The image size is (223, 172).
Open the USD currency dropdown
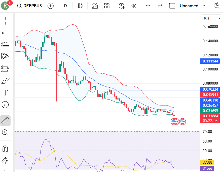point(211,18)
